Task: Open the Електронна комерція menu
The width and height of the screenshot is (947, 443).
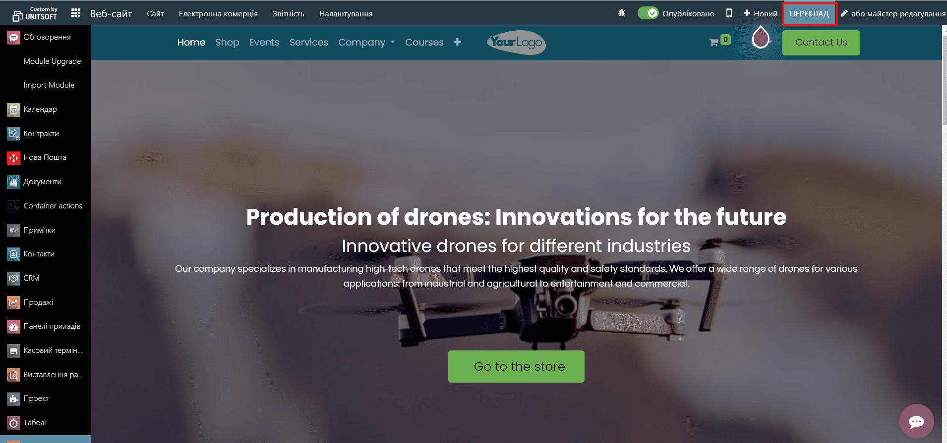Action: tap(218, 14)
